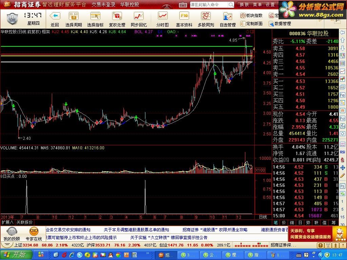The height and width of the screenshot is (260, 347).
Task: Click the stock title 000036 华联控股
Action: tap(309, 34)
